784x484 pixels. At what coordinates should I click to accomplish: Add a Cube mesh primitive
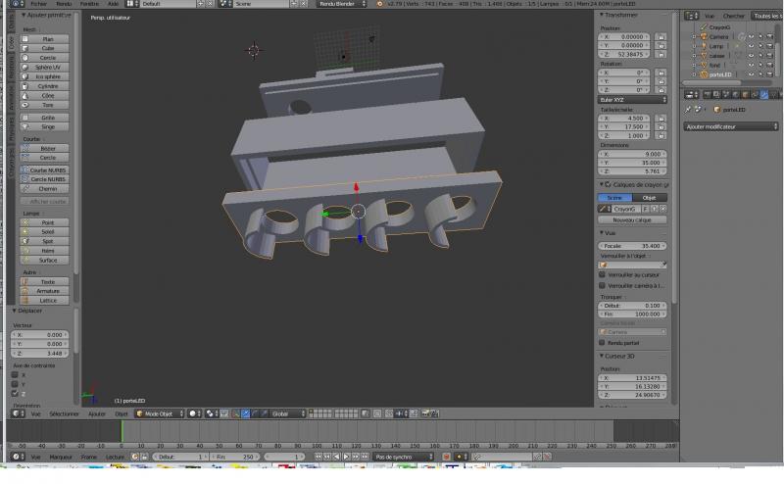coord(48,48)
